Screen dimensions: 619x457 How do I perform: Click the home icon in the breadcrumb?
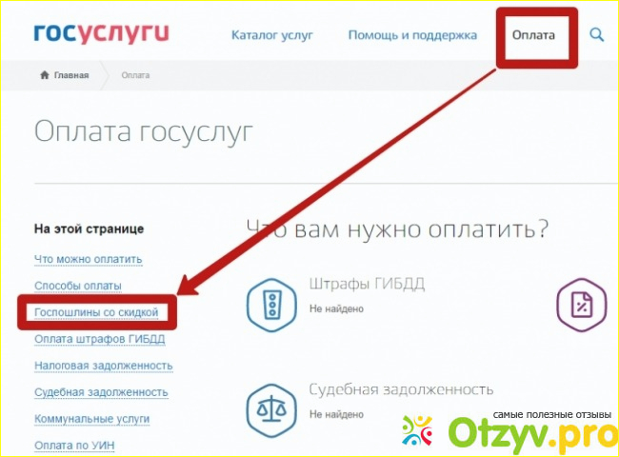click(45, 75)
